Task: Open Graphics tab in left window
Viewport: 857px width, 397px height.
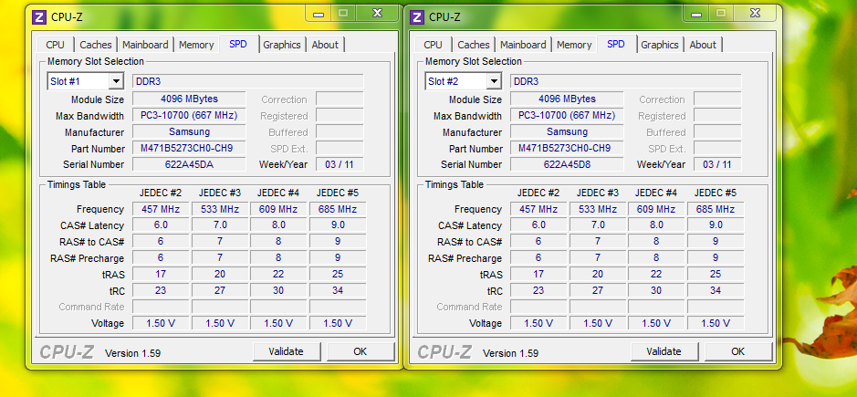Action: click(282, 45)
